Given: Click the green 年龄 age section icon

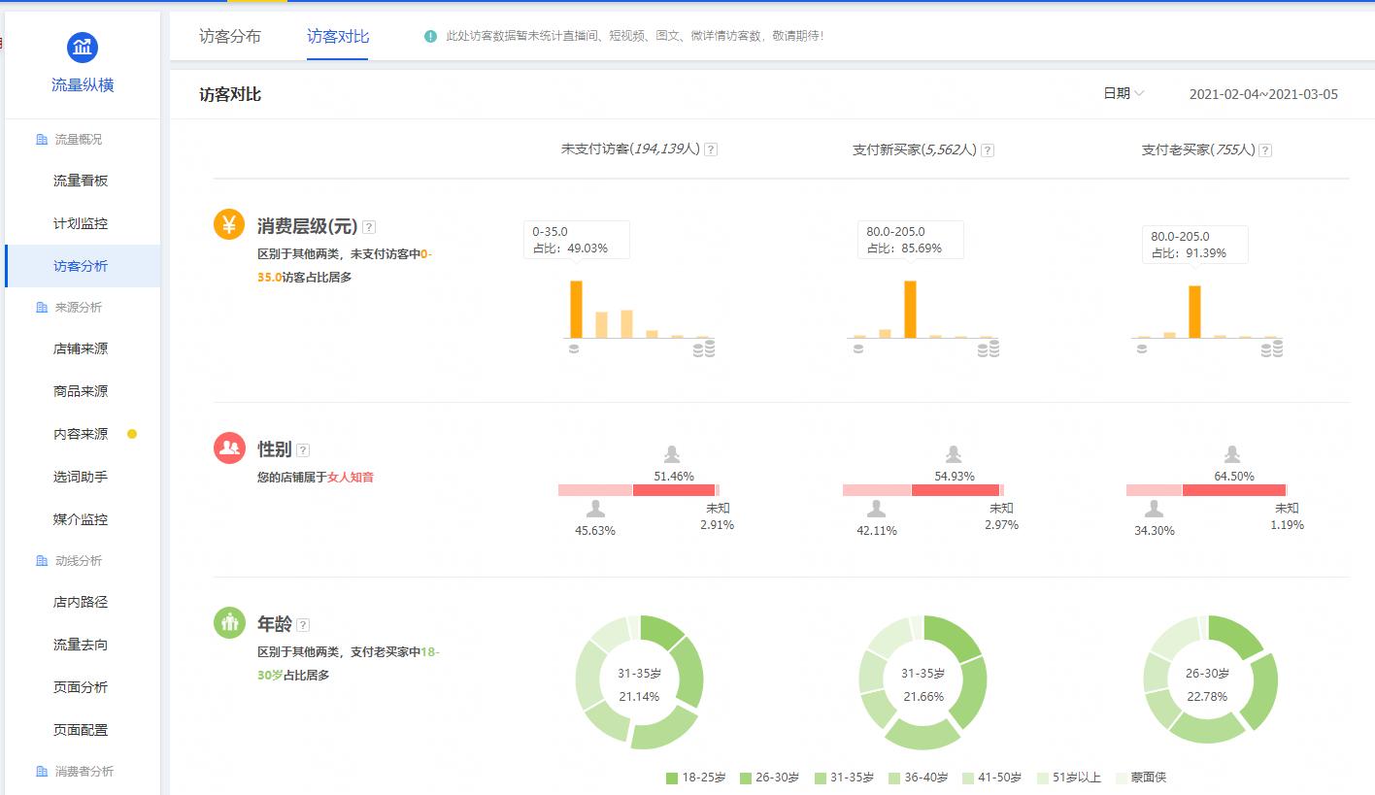Looking at the screenshot, I should [x=228, y=624].
